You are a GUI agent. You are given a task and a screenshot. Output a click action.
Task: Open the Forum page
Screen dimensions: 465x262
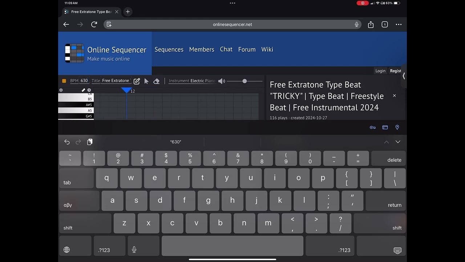(x=247, y=49)
